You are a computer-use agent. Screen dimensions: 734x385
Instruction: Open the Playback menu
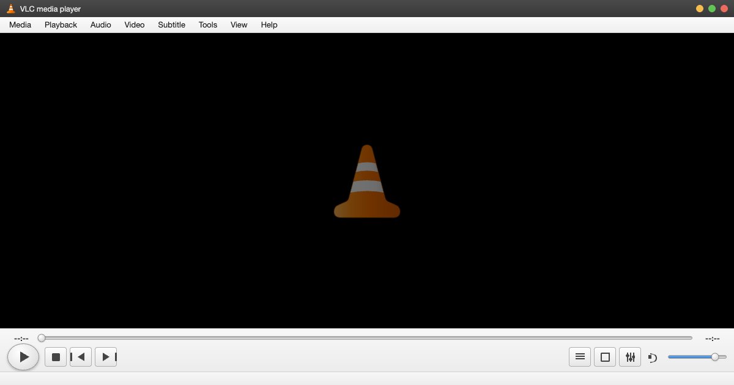pos(61,25)
